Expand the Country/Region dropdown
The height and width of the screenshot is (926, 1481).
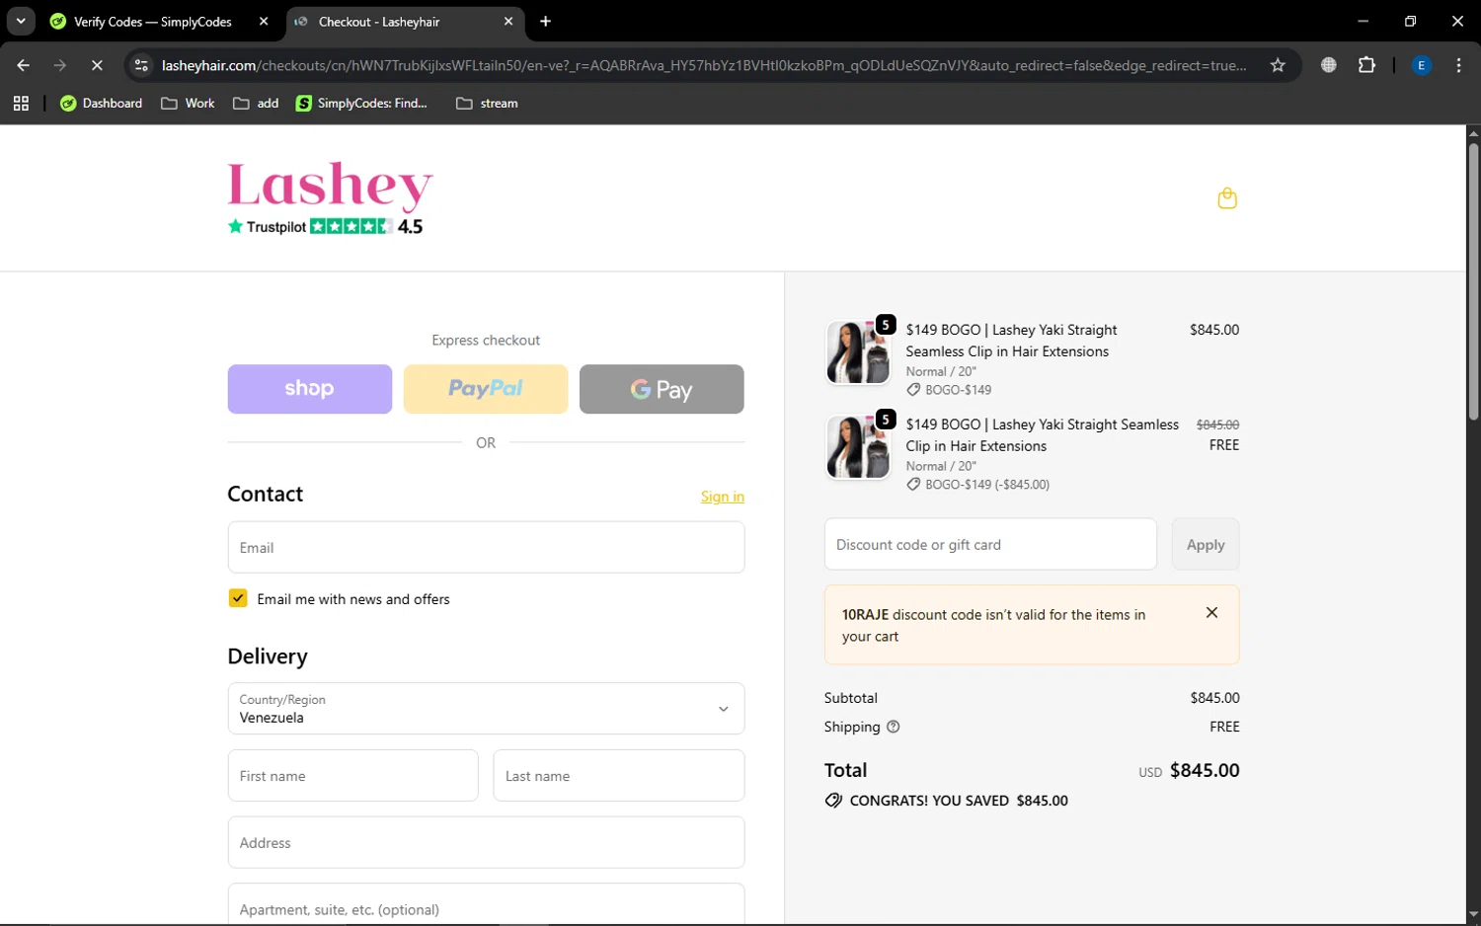486,709
